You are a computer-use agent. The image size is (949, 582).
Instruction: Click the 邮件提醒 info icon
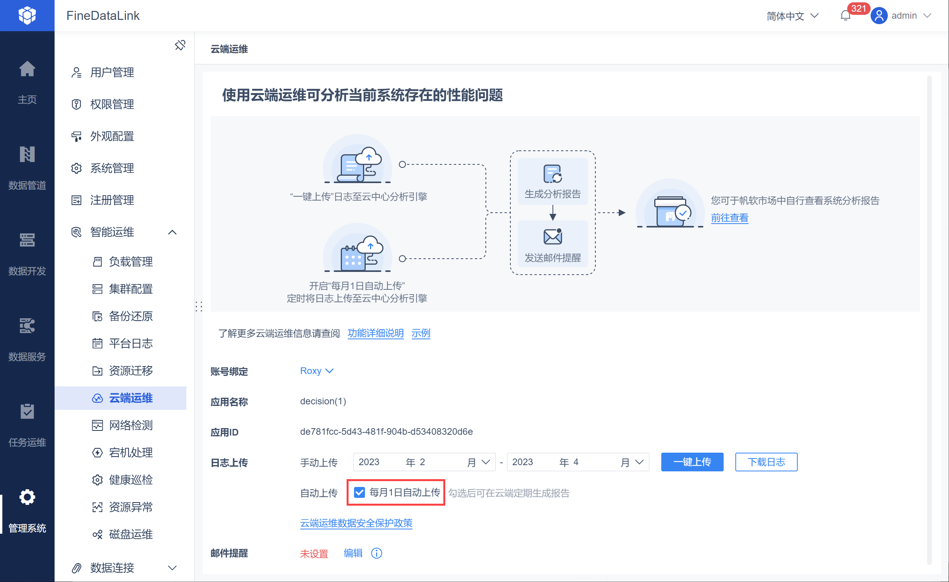pyautogui.click(x=376, y=553)
